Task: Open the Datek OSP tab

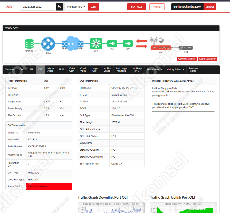Action: coord(72,70)
